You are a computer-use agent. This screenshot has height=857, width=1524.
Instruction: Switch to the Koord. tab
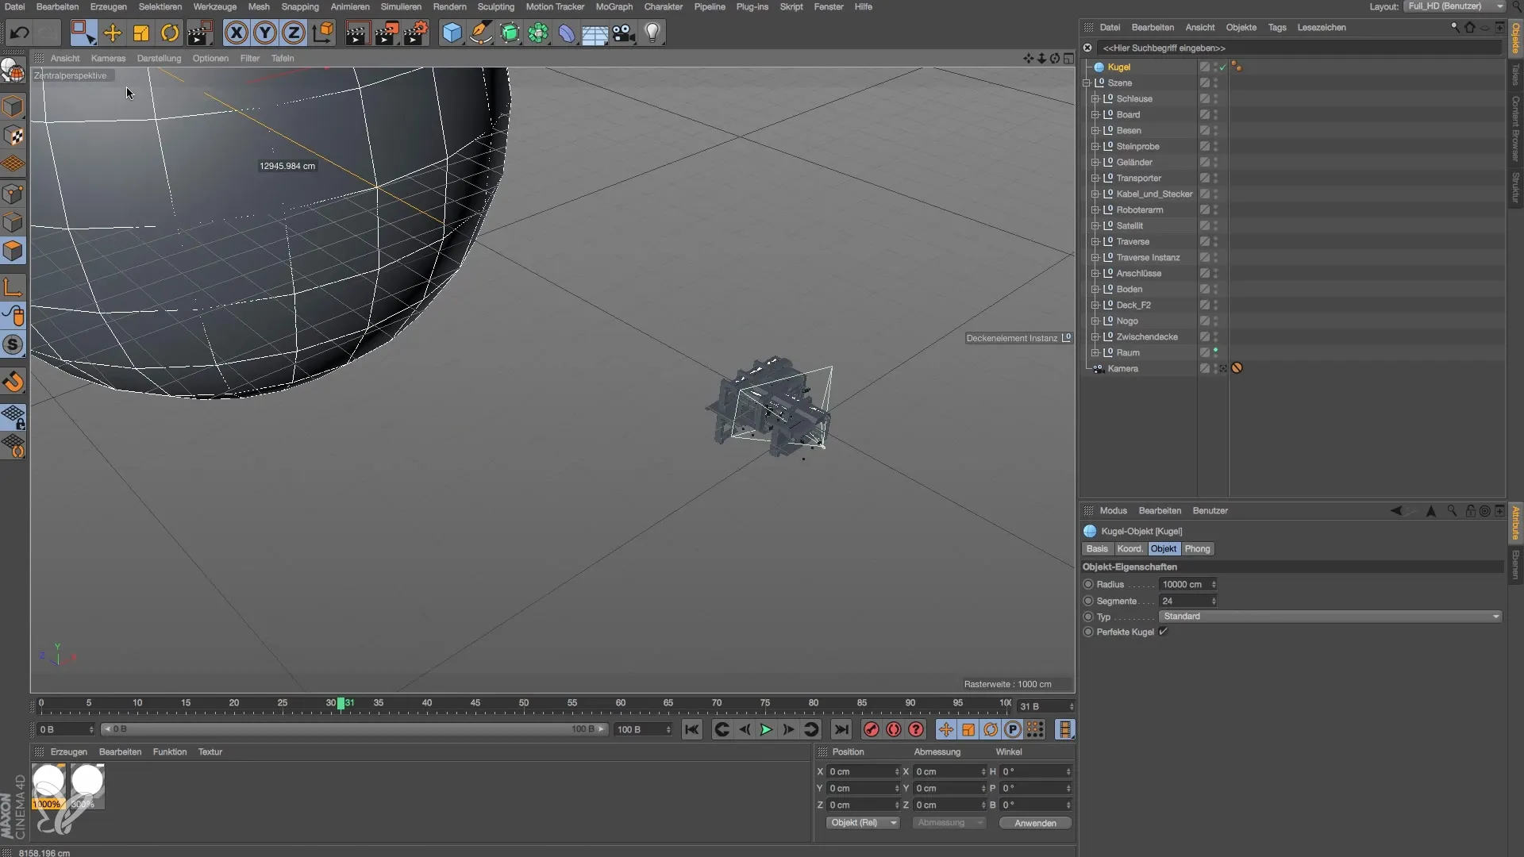point(1130,548)
